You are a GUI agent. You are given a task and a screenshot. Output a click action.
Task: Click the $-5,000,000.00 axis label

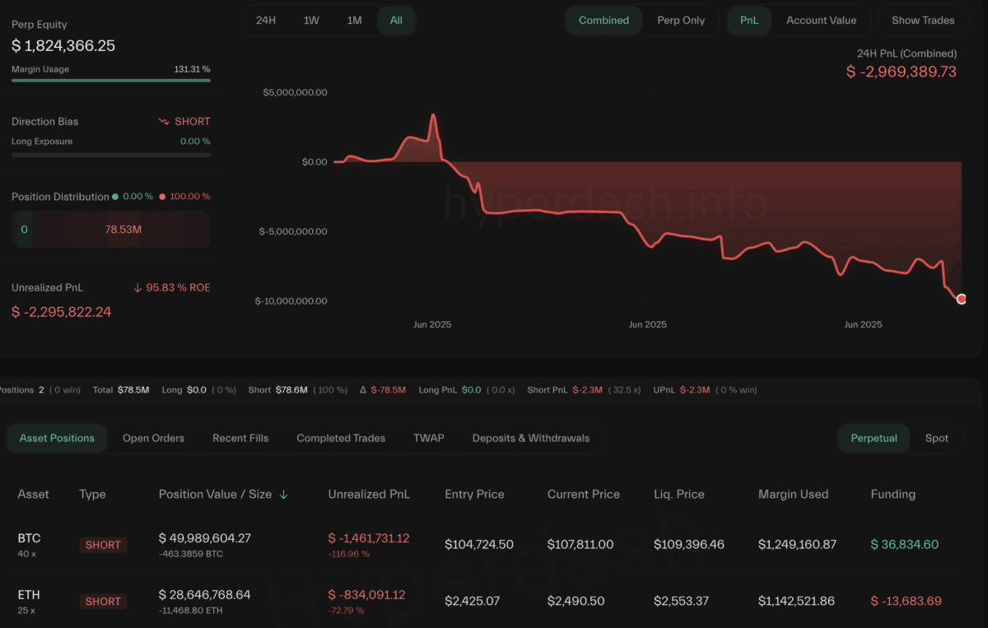point(292,231)
